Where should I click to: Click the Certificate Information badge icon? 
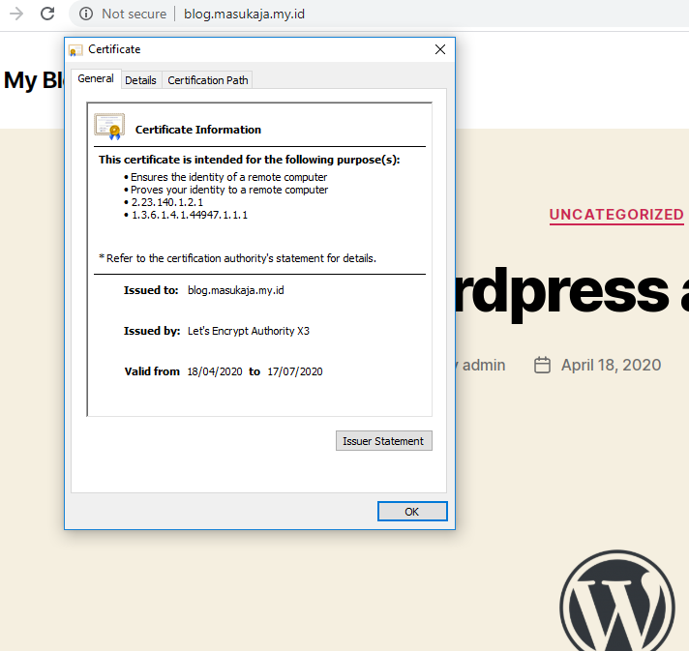point(108,127)
